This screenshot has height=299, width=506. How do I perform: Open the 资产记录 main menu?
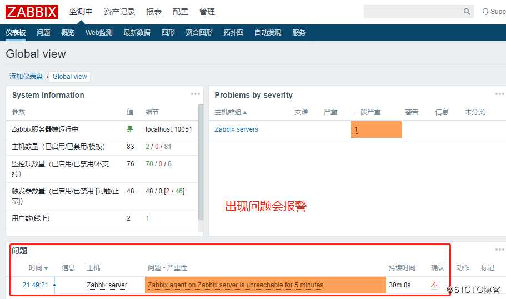[119, 12]
